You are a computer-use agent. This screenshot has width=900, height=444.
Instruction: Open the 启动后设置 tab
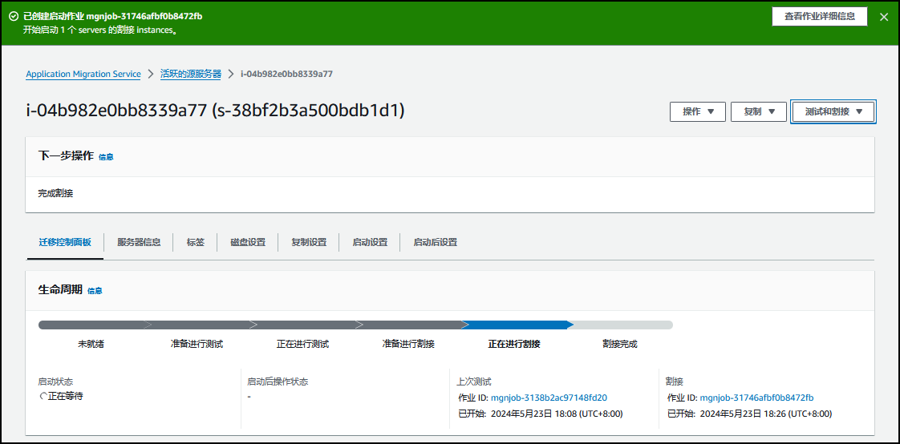(x=435, y=242)
